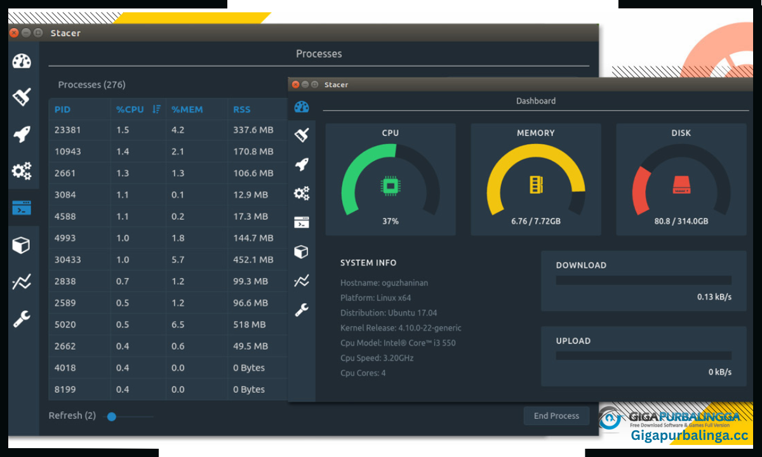The width and height of the screenshot is (762, 457).
Task: Open System Cleaner broom icon in back window
Action: [22, 96]
